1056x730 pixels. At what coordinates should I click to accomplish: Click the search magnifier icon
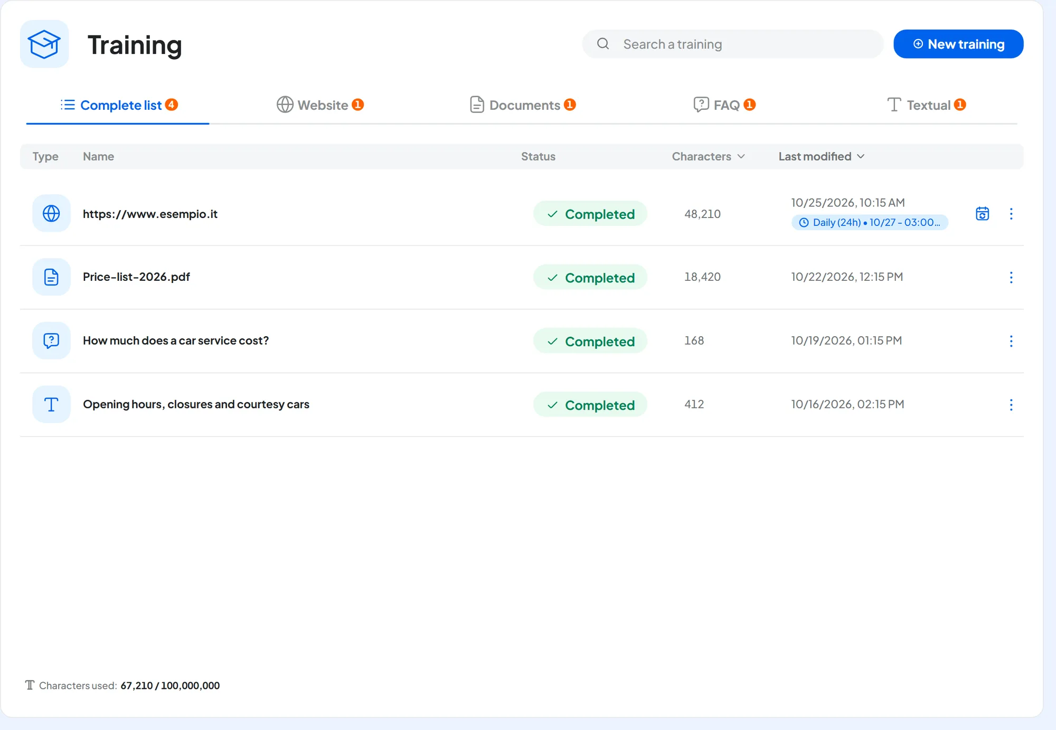click(x=603, y=44)
